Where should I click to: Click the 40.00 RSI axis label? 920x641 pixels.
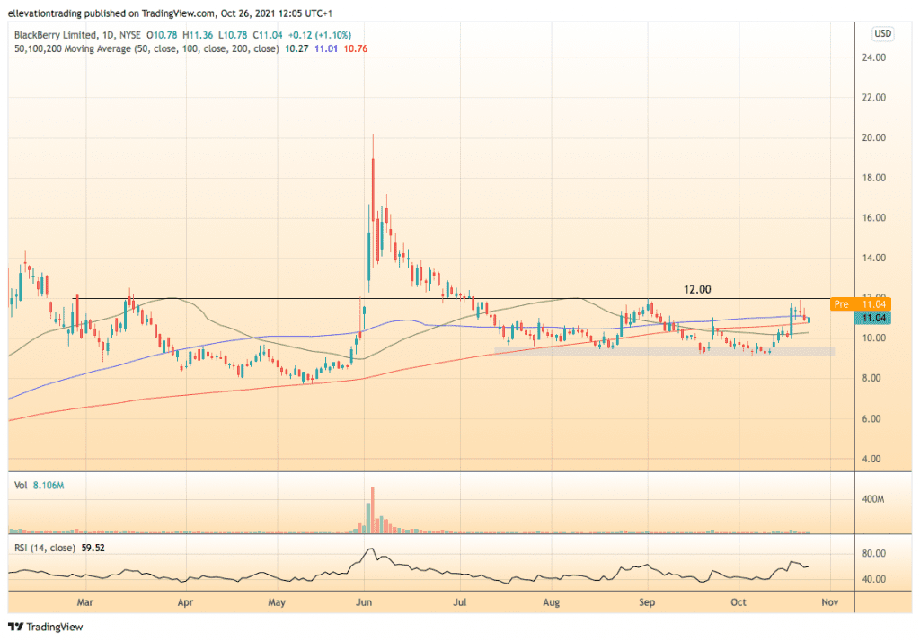point(873,579)
